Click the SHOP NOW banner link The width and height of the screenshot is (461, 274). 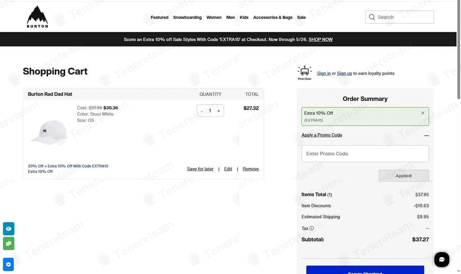point(320,40)
